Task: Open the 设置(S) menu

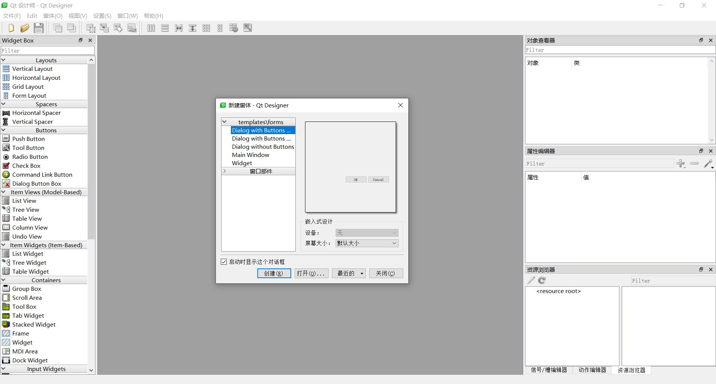Action: 102,16
